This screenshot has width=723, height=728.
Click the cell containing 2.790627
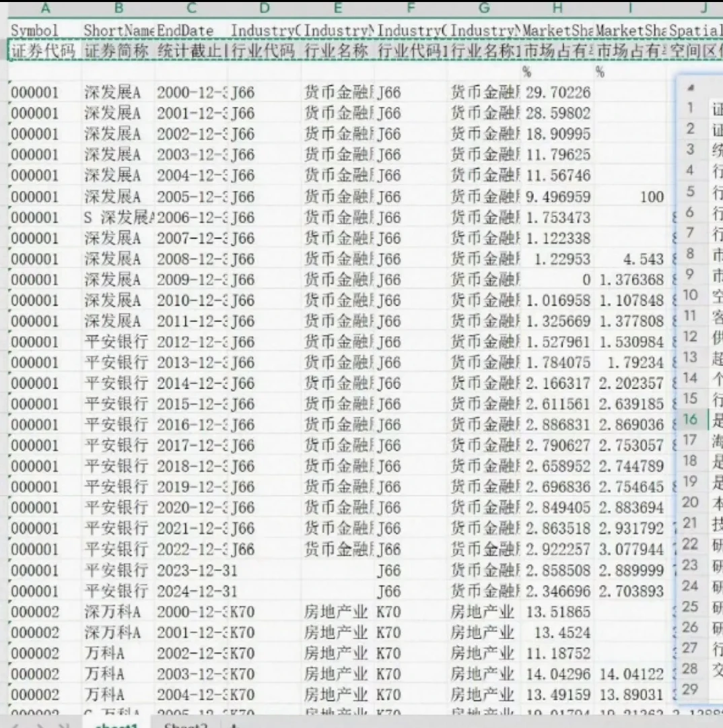tap(558, 446)
